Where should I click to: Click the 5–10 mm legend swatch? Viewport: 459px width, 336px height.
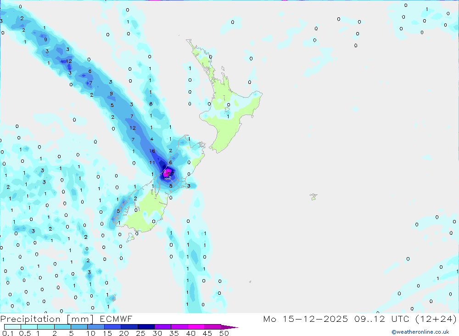(79, 327)
